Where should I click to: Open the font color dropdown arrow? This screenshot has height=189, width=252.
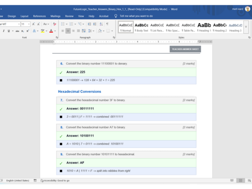coord(55,31)
